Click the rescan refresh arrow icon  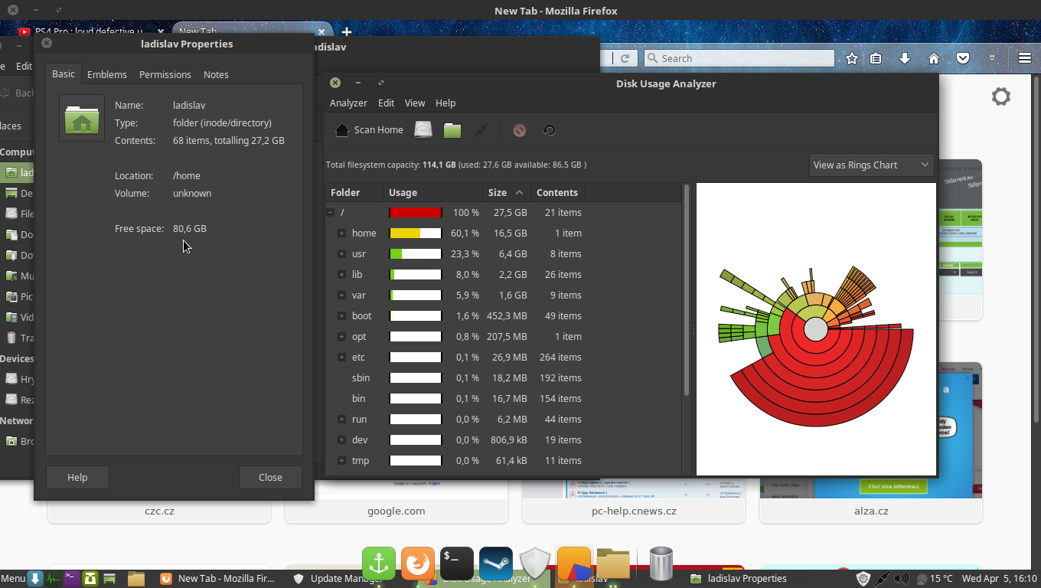point(549,130)
